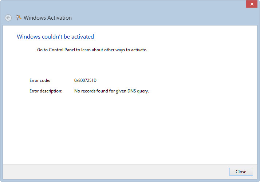Click the 'Windows Activation' title text
Image resolution: width=260 pixels, height=182 pixels.
pyautogui.click(x=48, y=18)
